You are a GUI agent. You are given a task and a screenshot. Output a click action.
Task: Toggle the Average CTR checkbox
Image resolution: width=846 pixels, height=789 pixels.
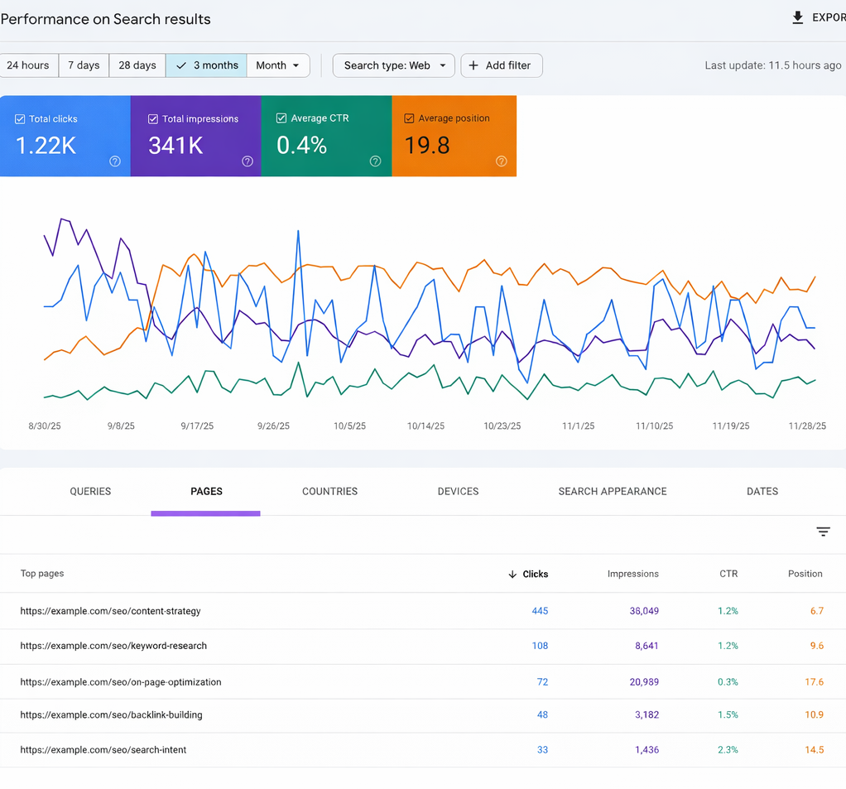[281, 118]
